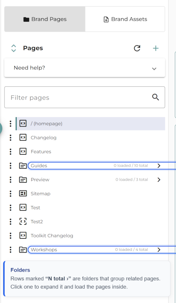Click the Sitemap page icon
Image resolution: width=176 pixels, height=303 pixels.
tap(23, 194)
